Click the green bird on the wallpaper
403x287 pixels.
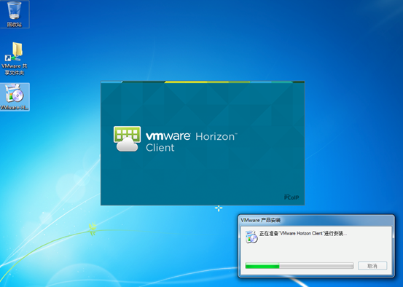(93, 229)
